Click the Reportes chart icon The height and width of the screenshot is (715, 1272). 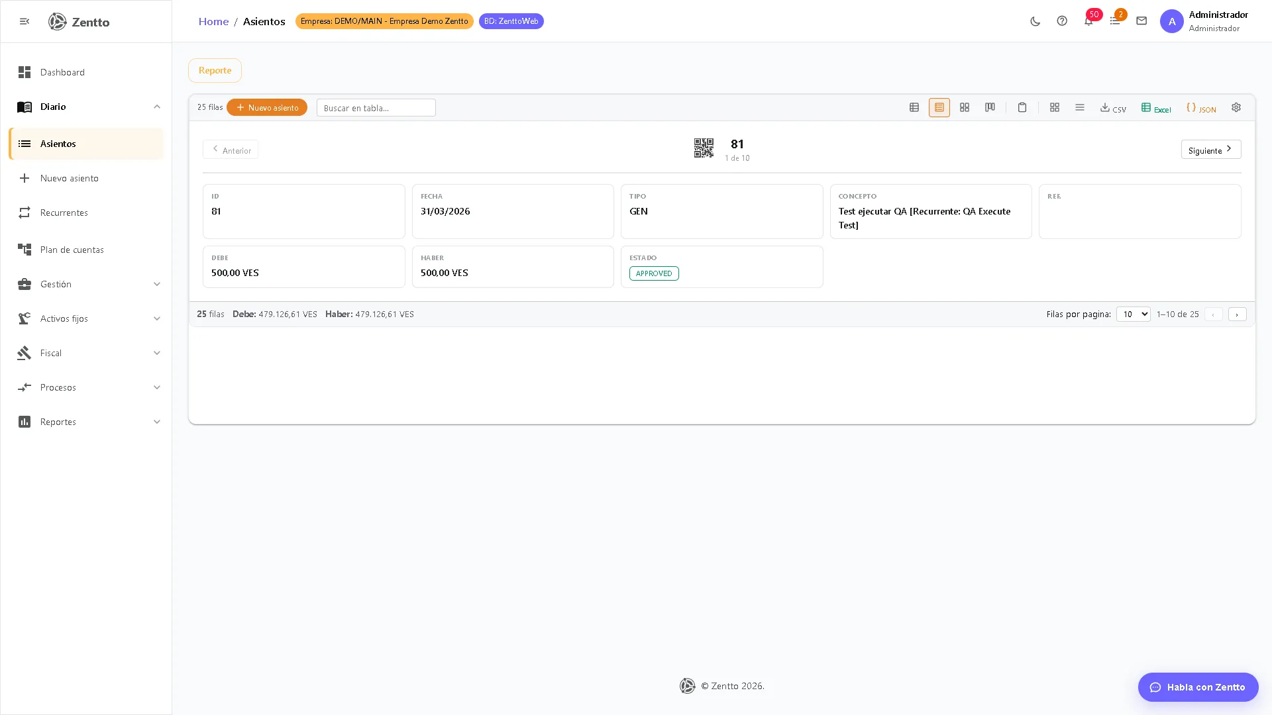point(25,422)
